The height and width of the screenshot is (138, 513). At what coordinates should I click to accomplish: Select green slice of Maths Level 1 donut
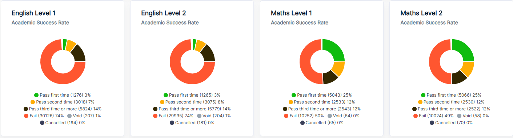(335, 51)
